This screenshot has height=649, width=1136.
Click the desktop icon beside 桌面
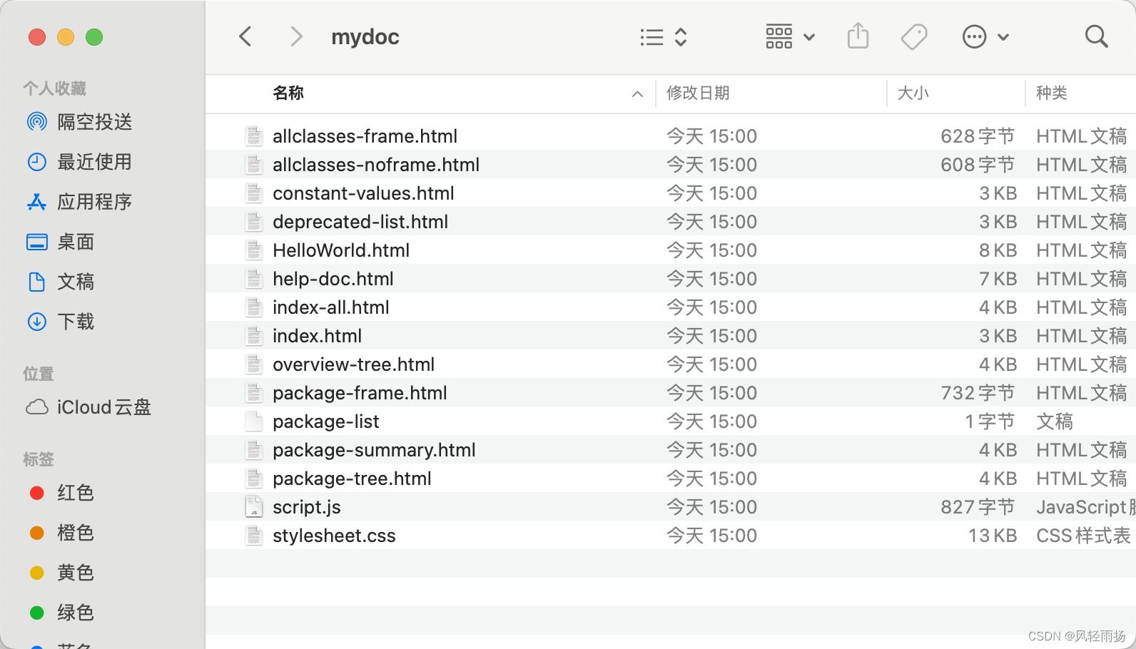pos(37,242)
